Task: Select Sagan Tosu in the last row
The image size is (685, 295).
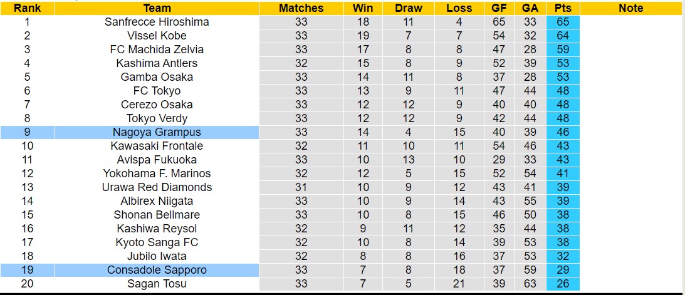Action: coord(157,284)
